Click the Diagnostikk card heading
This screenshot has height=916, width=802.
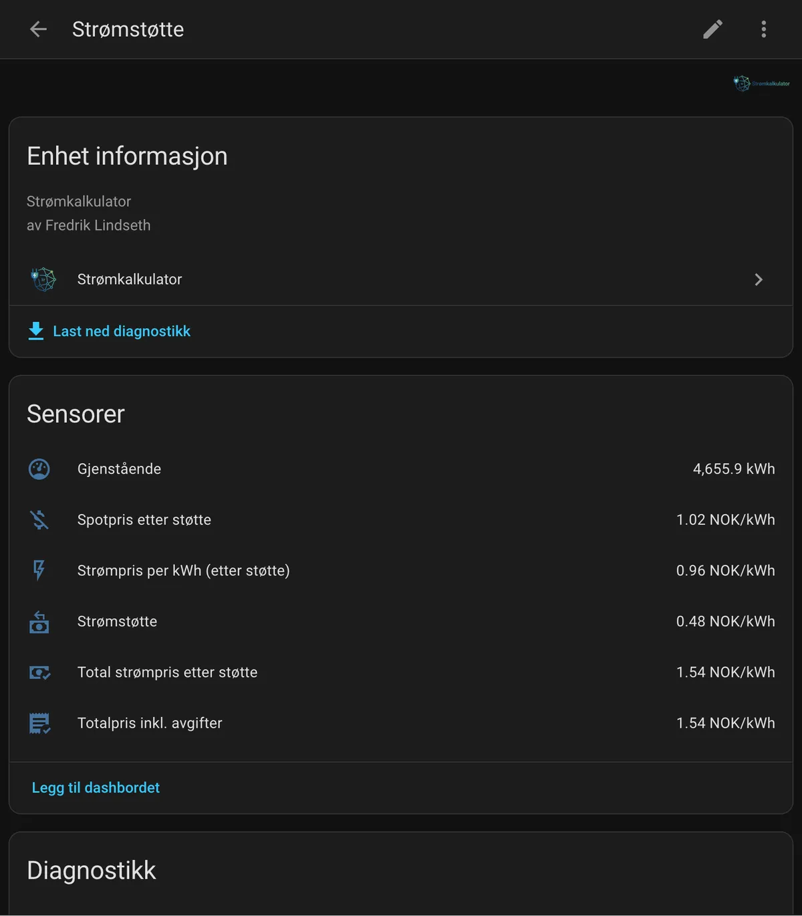tap(91, 871)
